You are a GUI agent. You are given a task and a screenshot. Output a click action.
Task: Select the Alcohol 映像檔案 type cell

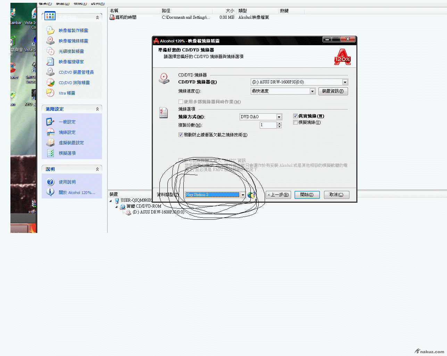pos(254,17)
